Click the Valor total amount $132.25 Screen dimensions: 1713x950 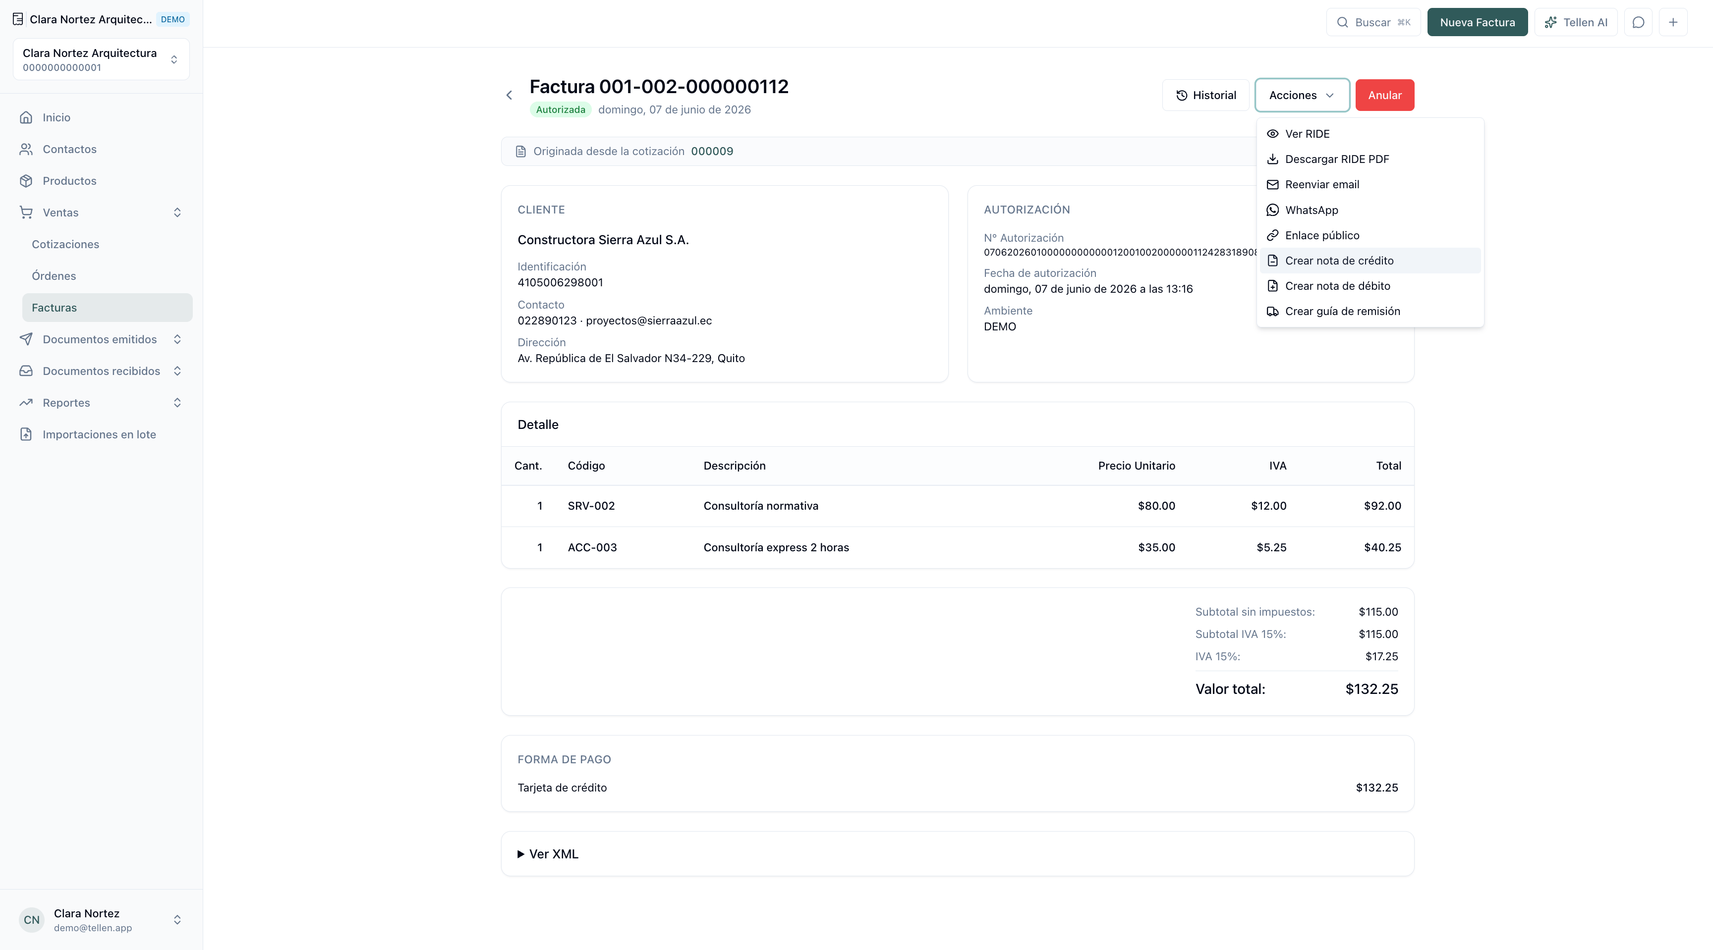[1371, 689]
